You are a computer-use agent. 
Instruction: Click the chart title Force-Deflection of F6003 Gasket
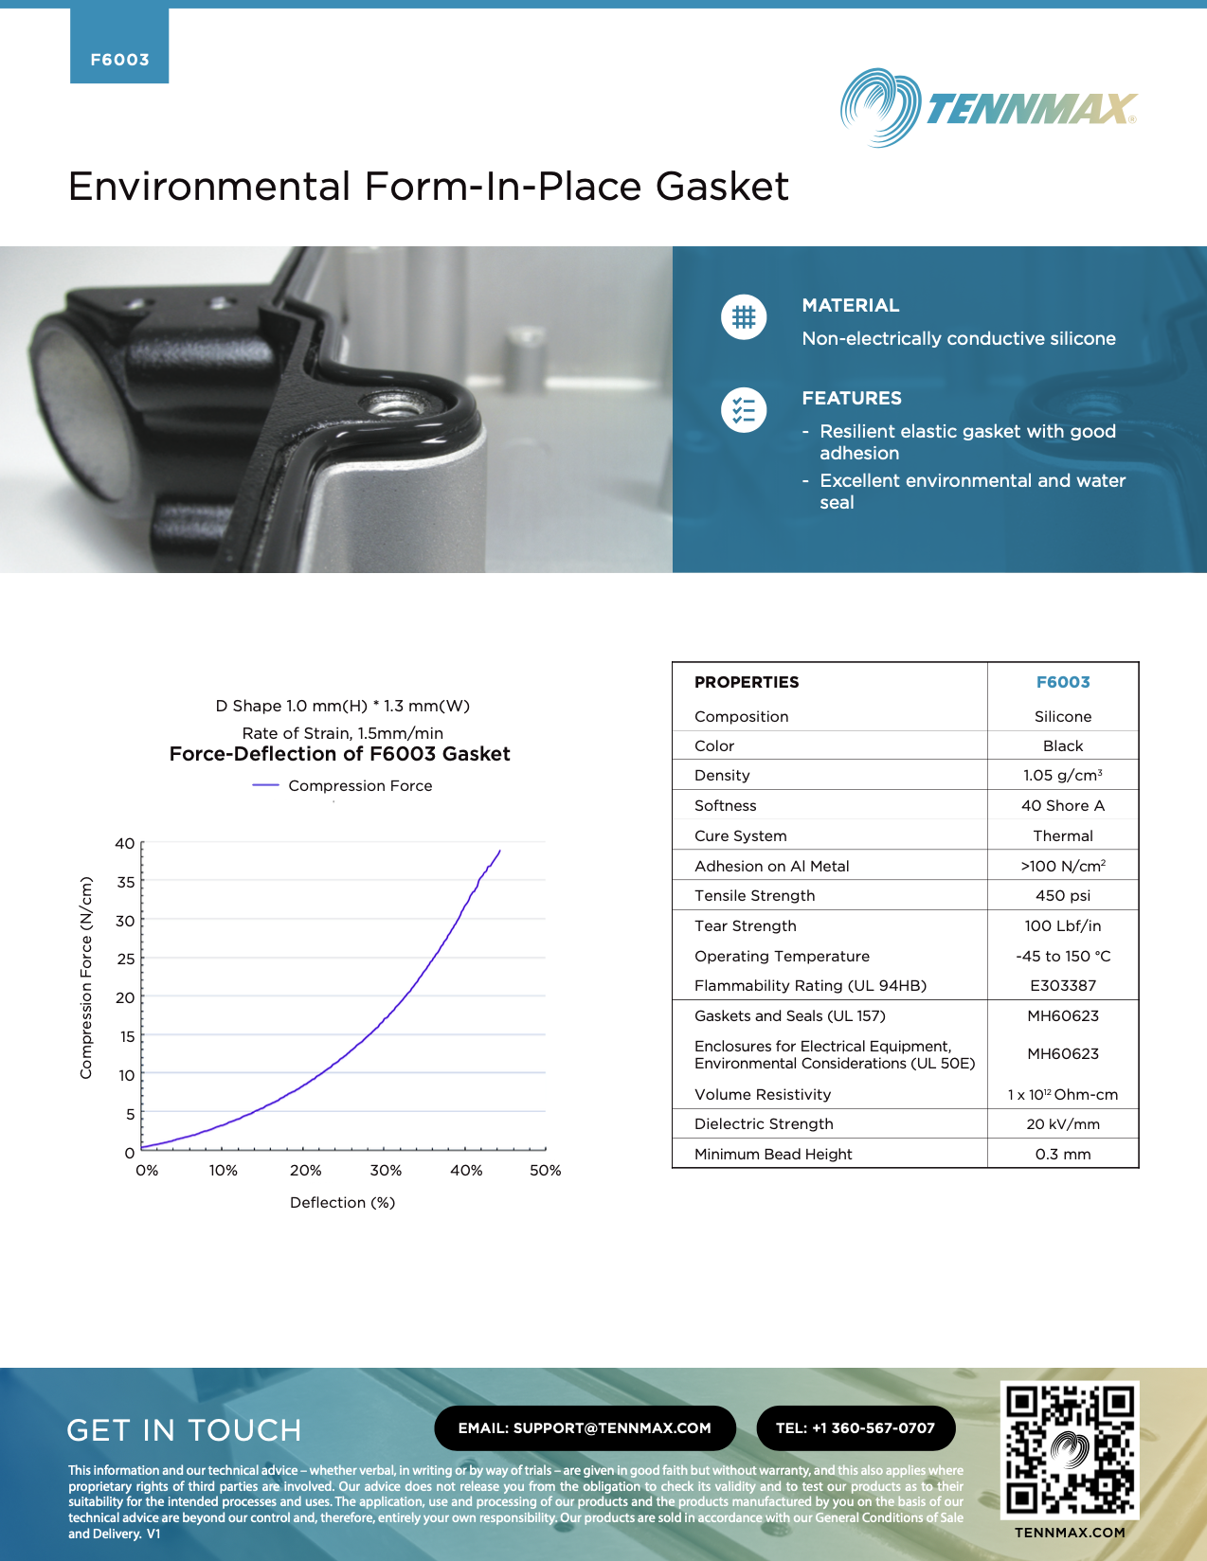(x=339, y=754)
